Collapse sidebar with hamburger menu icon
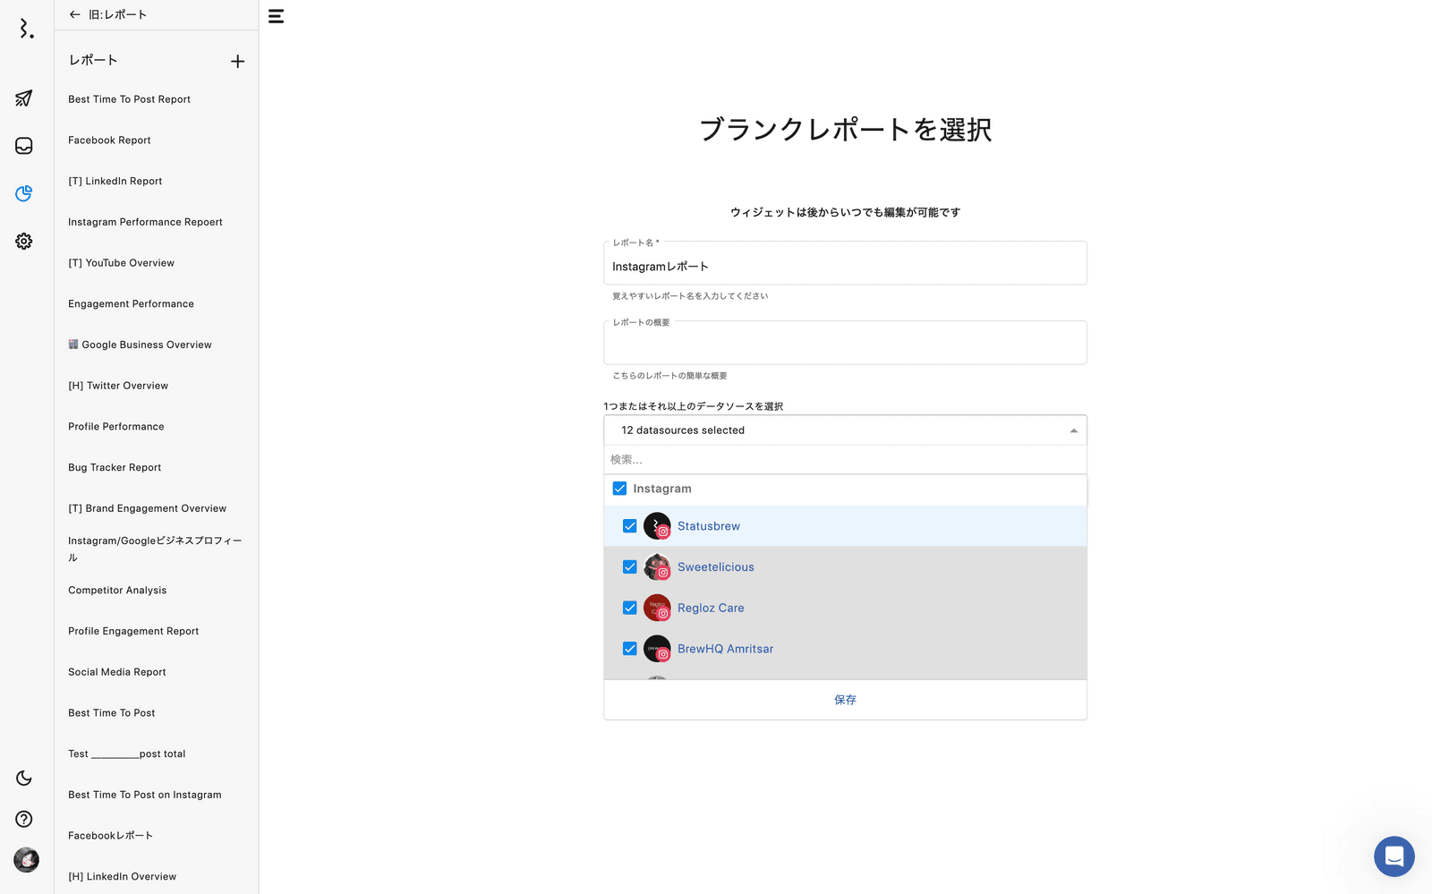Screen dimensions: 1432x894 [x=276, y=16]
